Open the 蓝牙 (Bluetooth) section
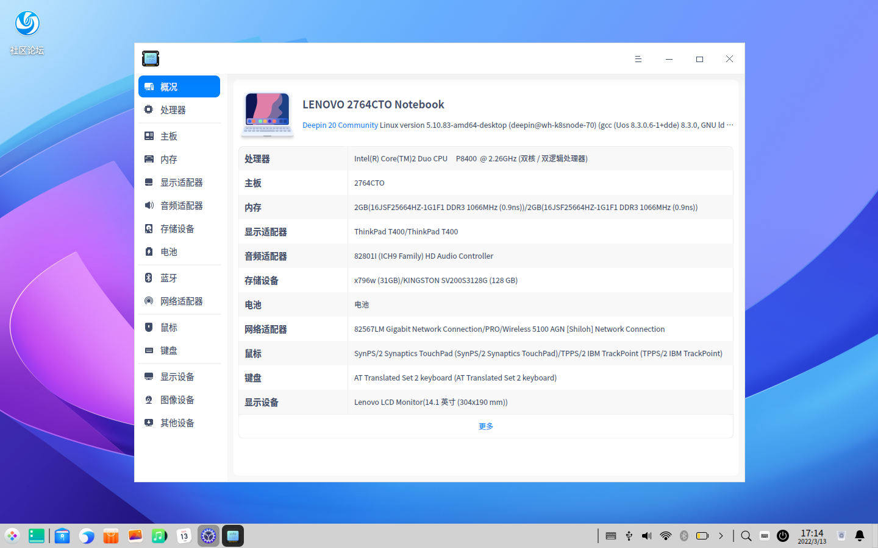 (170, 278)
